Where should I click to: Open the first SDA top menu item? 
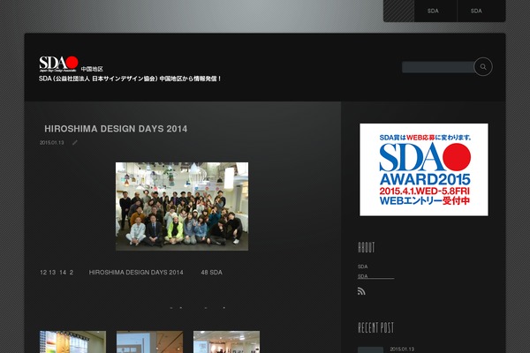click(x=433, y=11)
